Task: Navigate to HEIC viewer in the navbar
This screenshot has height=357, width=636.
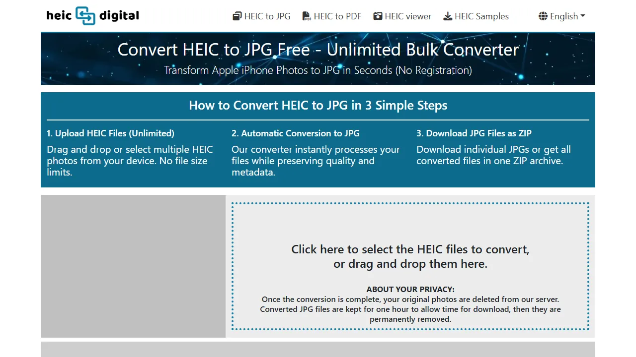Action: (402, 16)
